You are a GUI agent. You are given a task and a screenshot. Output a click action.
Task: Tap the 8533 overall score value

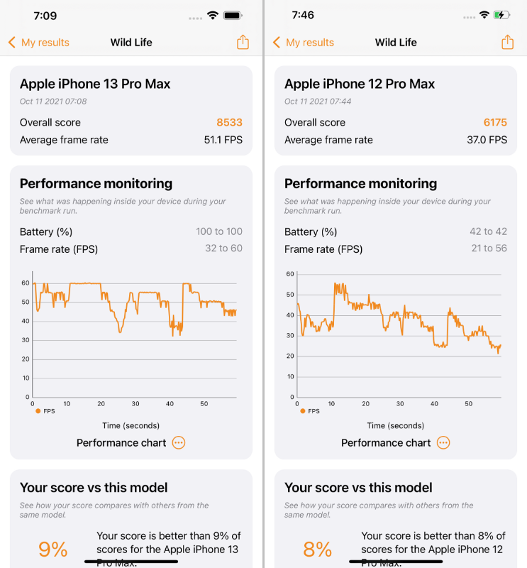pyautogui.click(x=229, y=122)
